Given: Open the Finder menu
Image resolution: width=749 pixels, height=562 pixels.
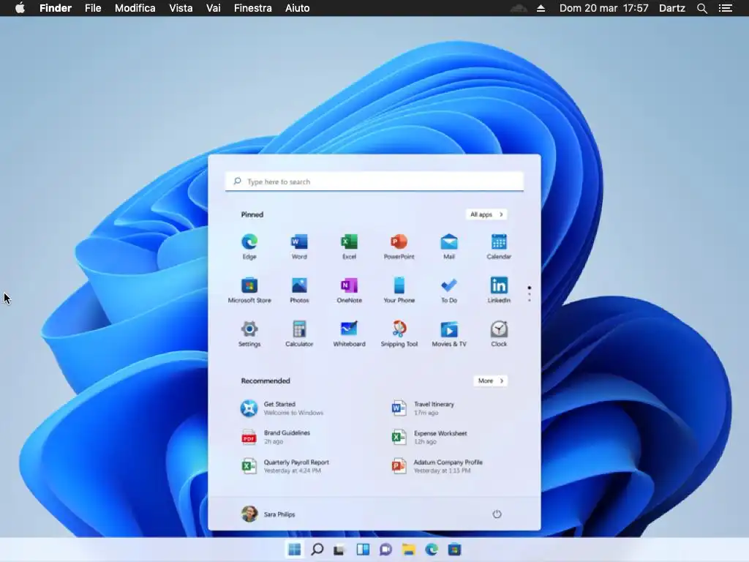Looking at the screenshot, I should [x=56, y=8].
